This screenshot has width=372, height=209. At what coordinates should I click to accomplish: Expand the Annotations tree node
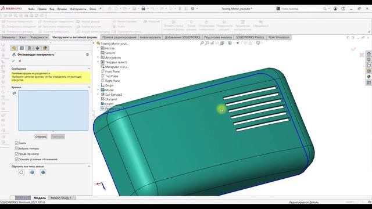coord(98,57)
